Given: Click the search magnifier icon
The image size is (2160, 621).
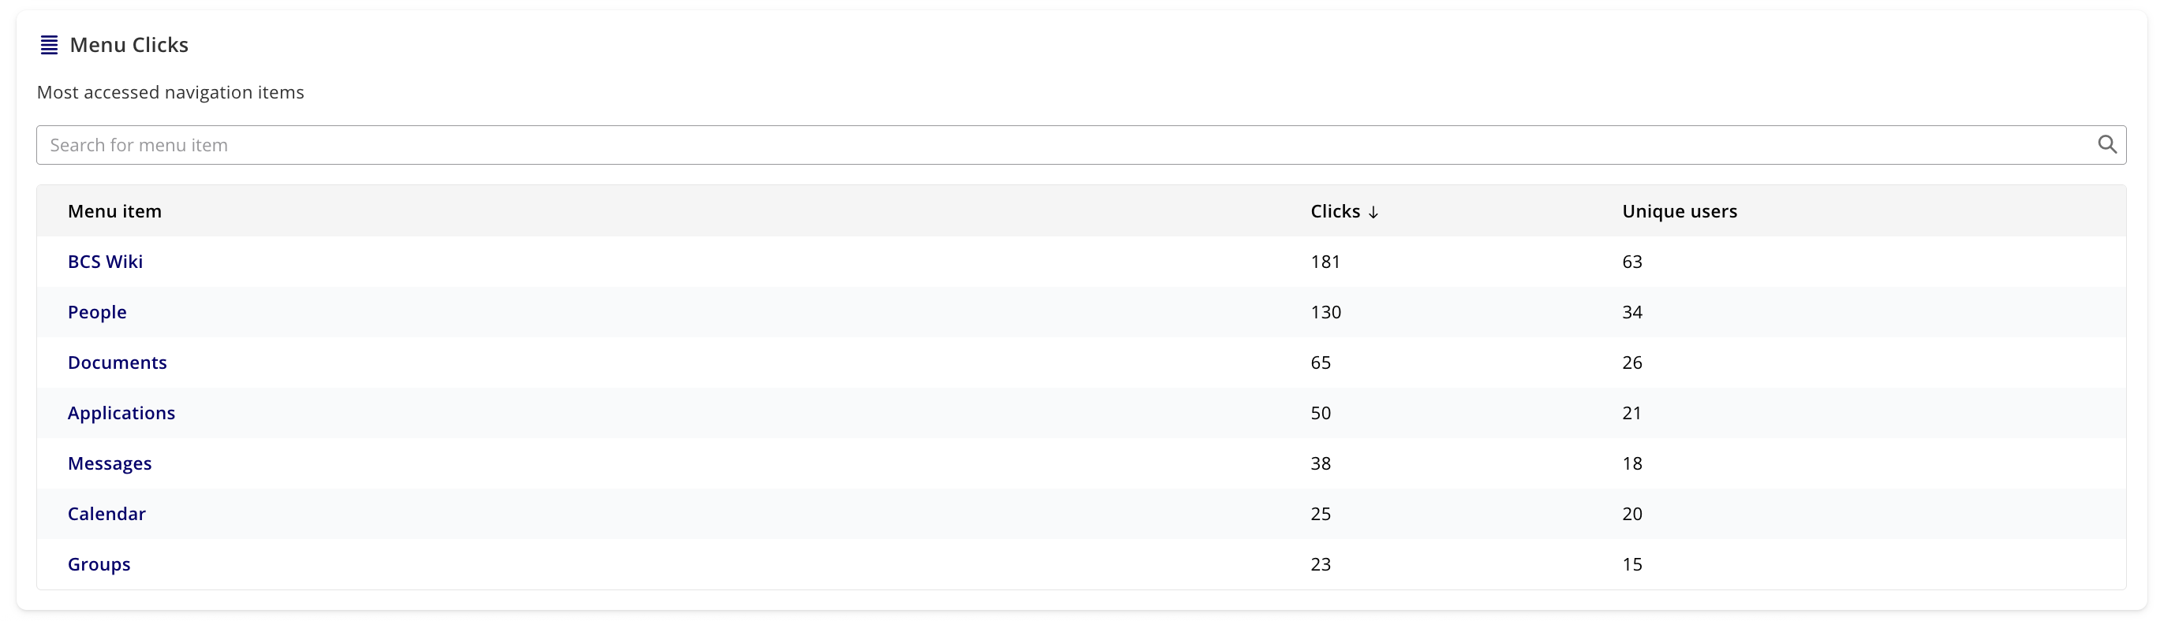Looking at the screenshot, I should coord(2106,145).
